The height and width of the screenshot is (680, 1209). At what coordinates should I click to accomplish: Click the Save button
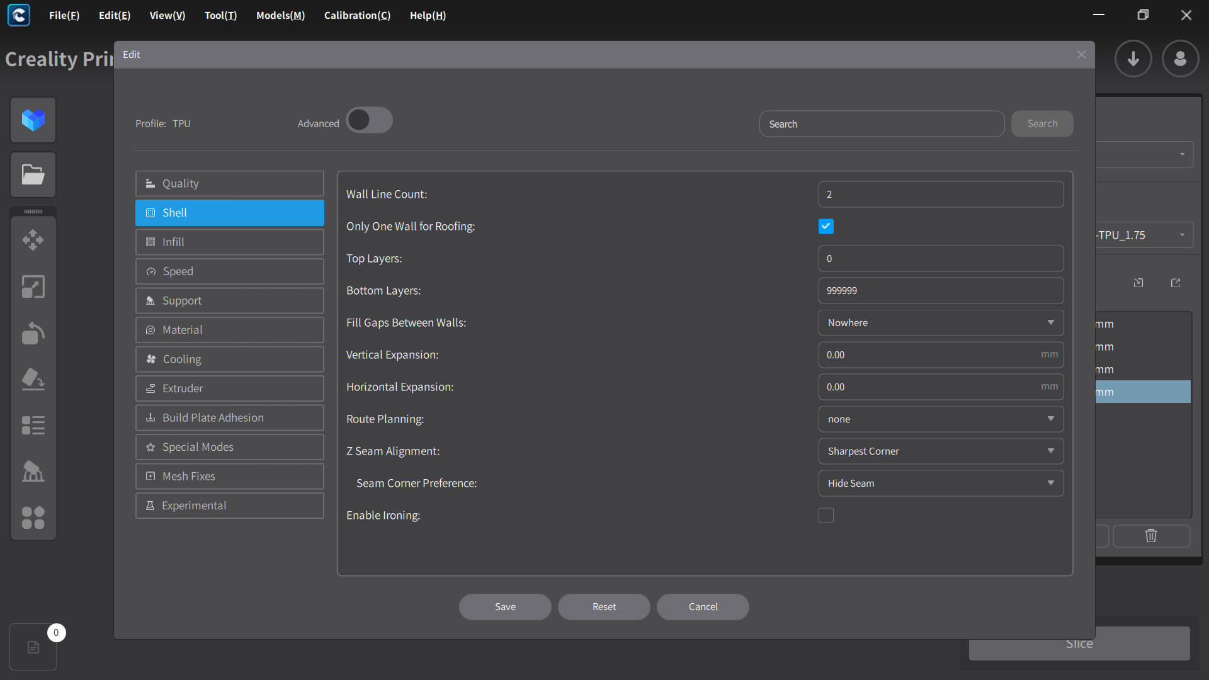[505, 607]
